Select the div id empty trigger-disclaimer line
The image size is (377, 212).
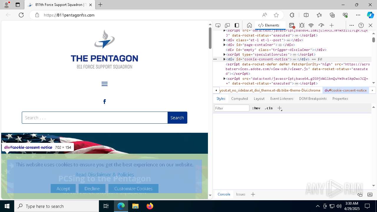(x=276, y=50)
